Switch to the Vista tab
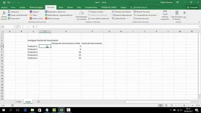Image resolution: width=201 pixels, height=113 pixels. coord(79,8)
